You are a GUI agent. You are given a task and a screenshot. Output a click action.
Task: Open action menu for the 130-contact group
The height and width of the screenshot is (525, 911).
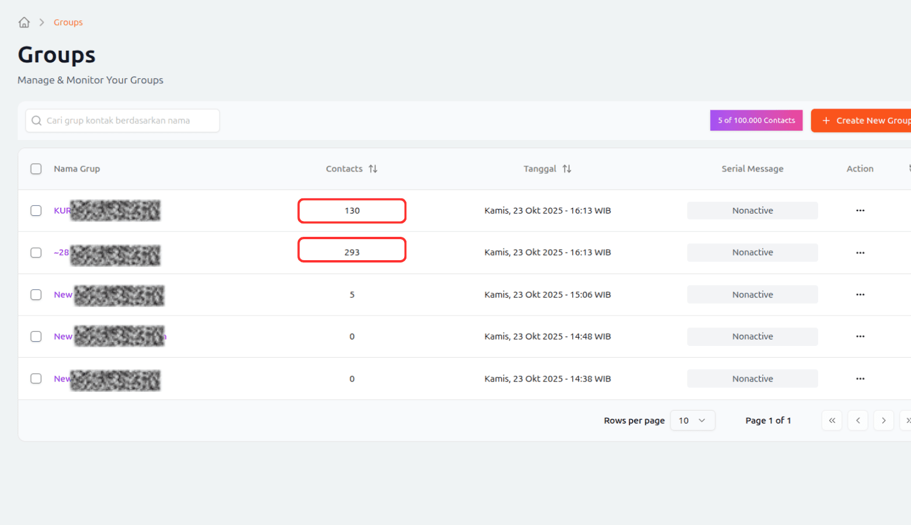[x=860, y=211]
